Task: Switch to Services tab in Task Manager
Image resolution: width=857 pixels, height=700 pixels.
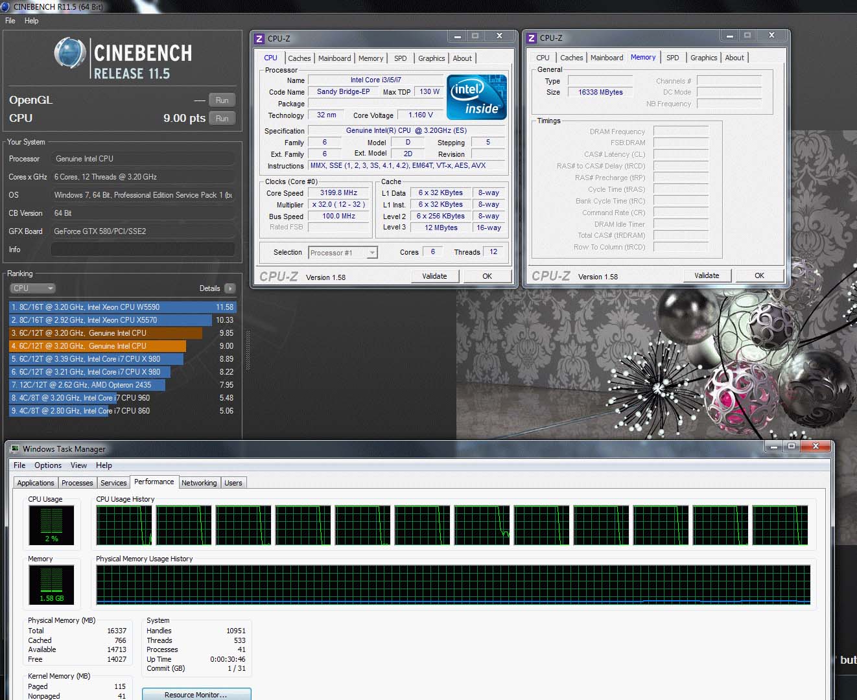Action: pos(113,483)
